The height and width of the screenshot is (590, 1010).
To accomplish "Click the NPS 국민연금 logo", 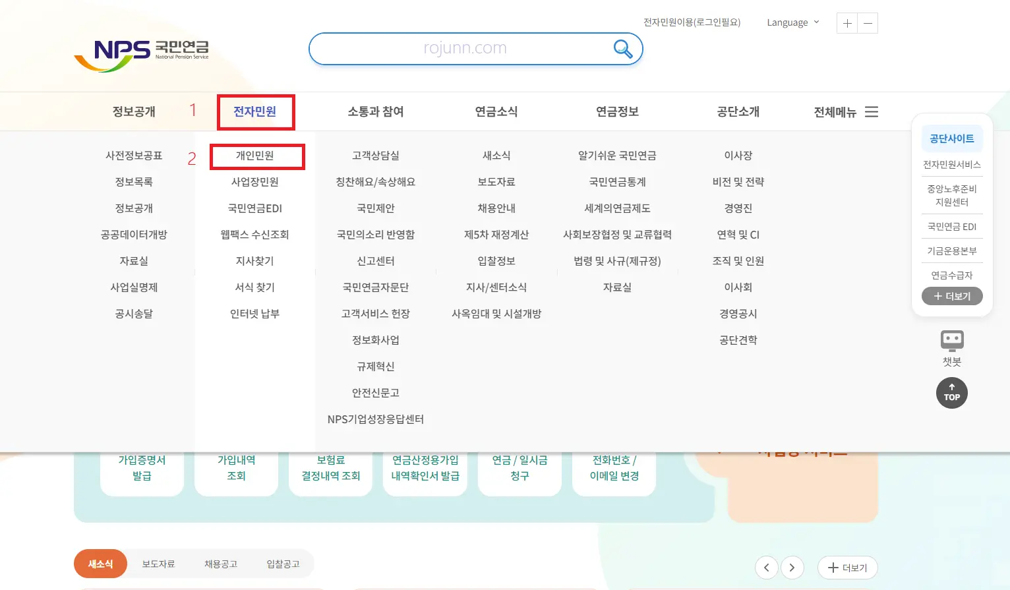I will pyautogui.click(x=142, y=53).
